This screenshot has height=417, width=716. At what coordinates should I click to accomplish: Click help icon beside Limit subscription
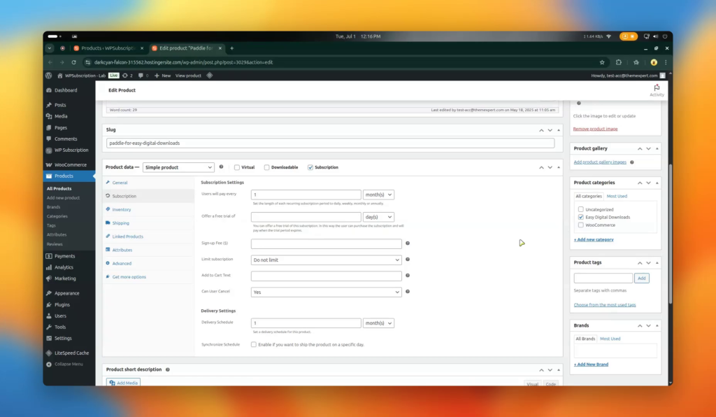pos(408,260)
